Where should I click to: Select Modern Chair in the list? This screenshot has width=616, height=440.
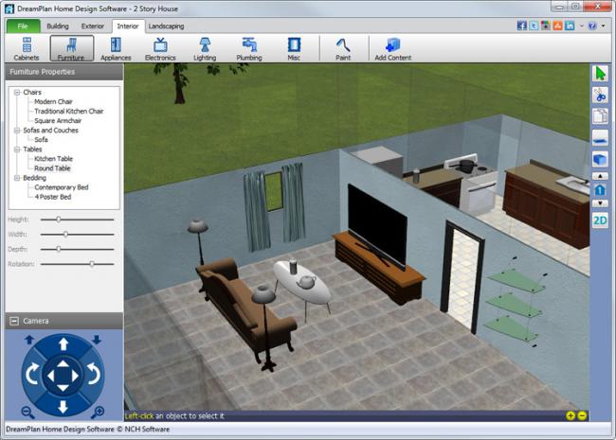[x=53, y=101]
